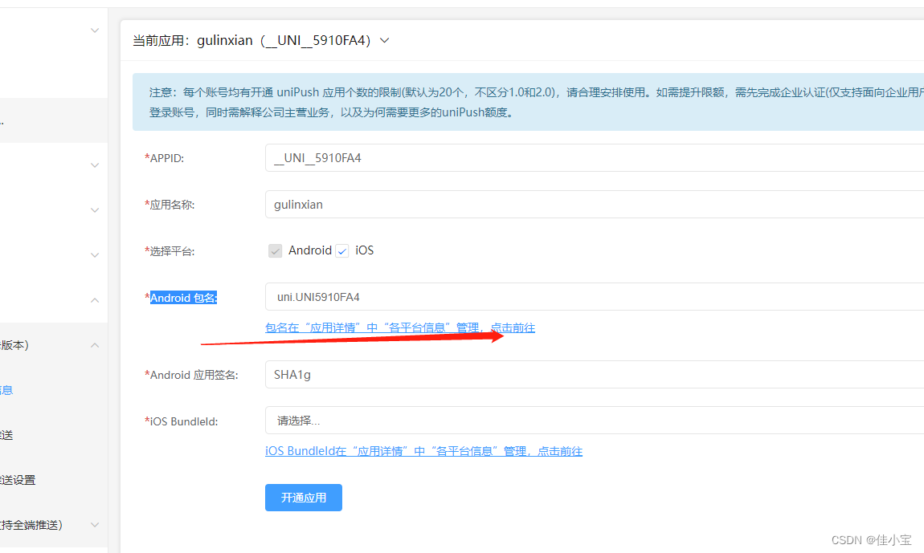The height and width of the screenshot is (553, 924).
Task: Uncheck the iOS platform checkbox
Action: click(x=342, y=250)
